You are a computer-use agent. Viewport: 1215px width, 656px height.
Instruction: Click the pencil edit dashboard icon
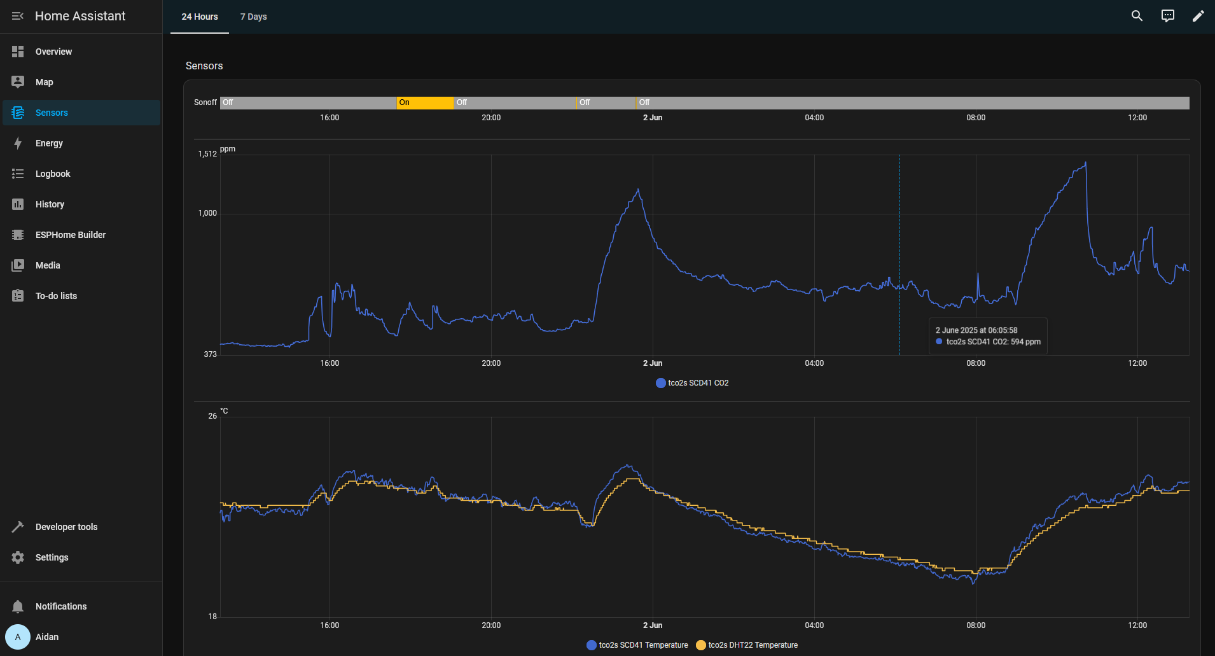(1198, 16)
